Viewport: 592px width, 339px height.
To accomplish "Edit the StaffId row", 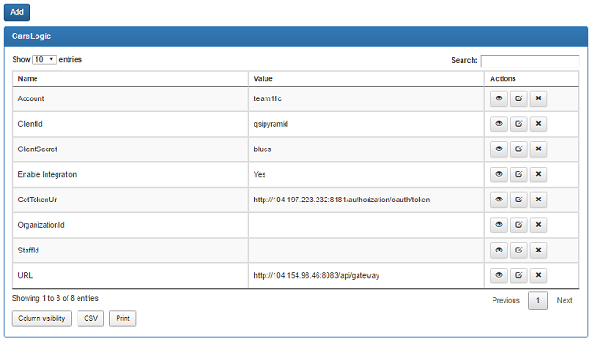I will [x=519, y=250].
